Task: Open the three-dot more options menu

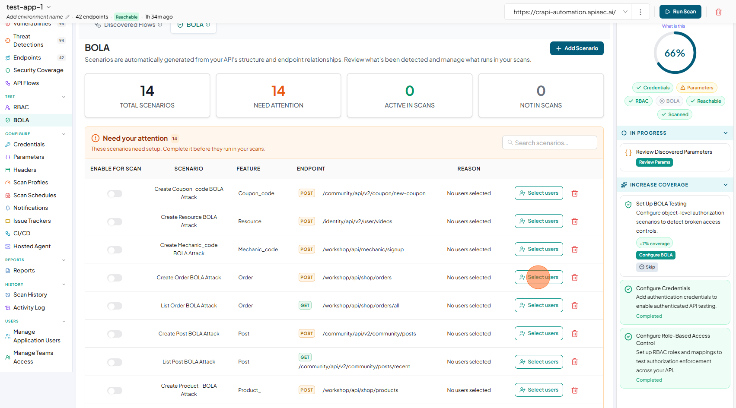Action: click(640, 12)
